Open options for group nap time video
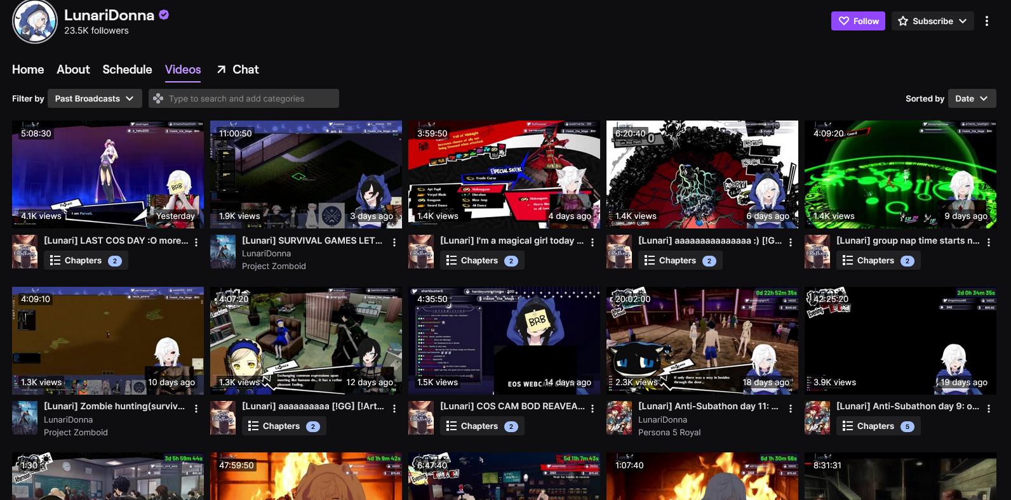Viewport: 1011px width, 500px height. (x=989, y=242)
